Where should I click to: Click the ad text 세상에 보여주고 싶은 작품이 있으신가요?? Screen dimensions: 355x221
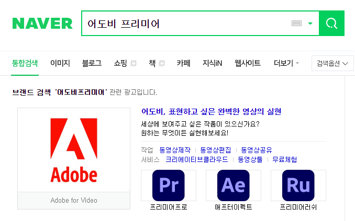coord(200,124)
